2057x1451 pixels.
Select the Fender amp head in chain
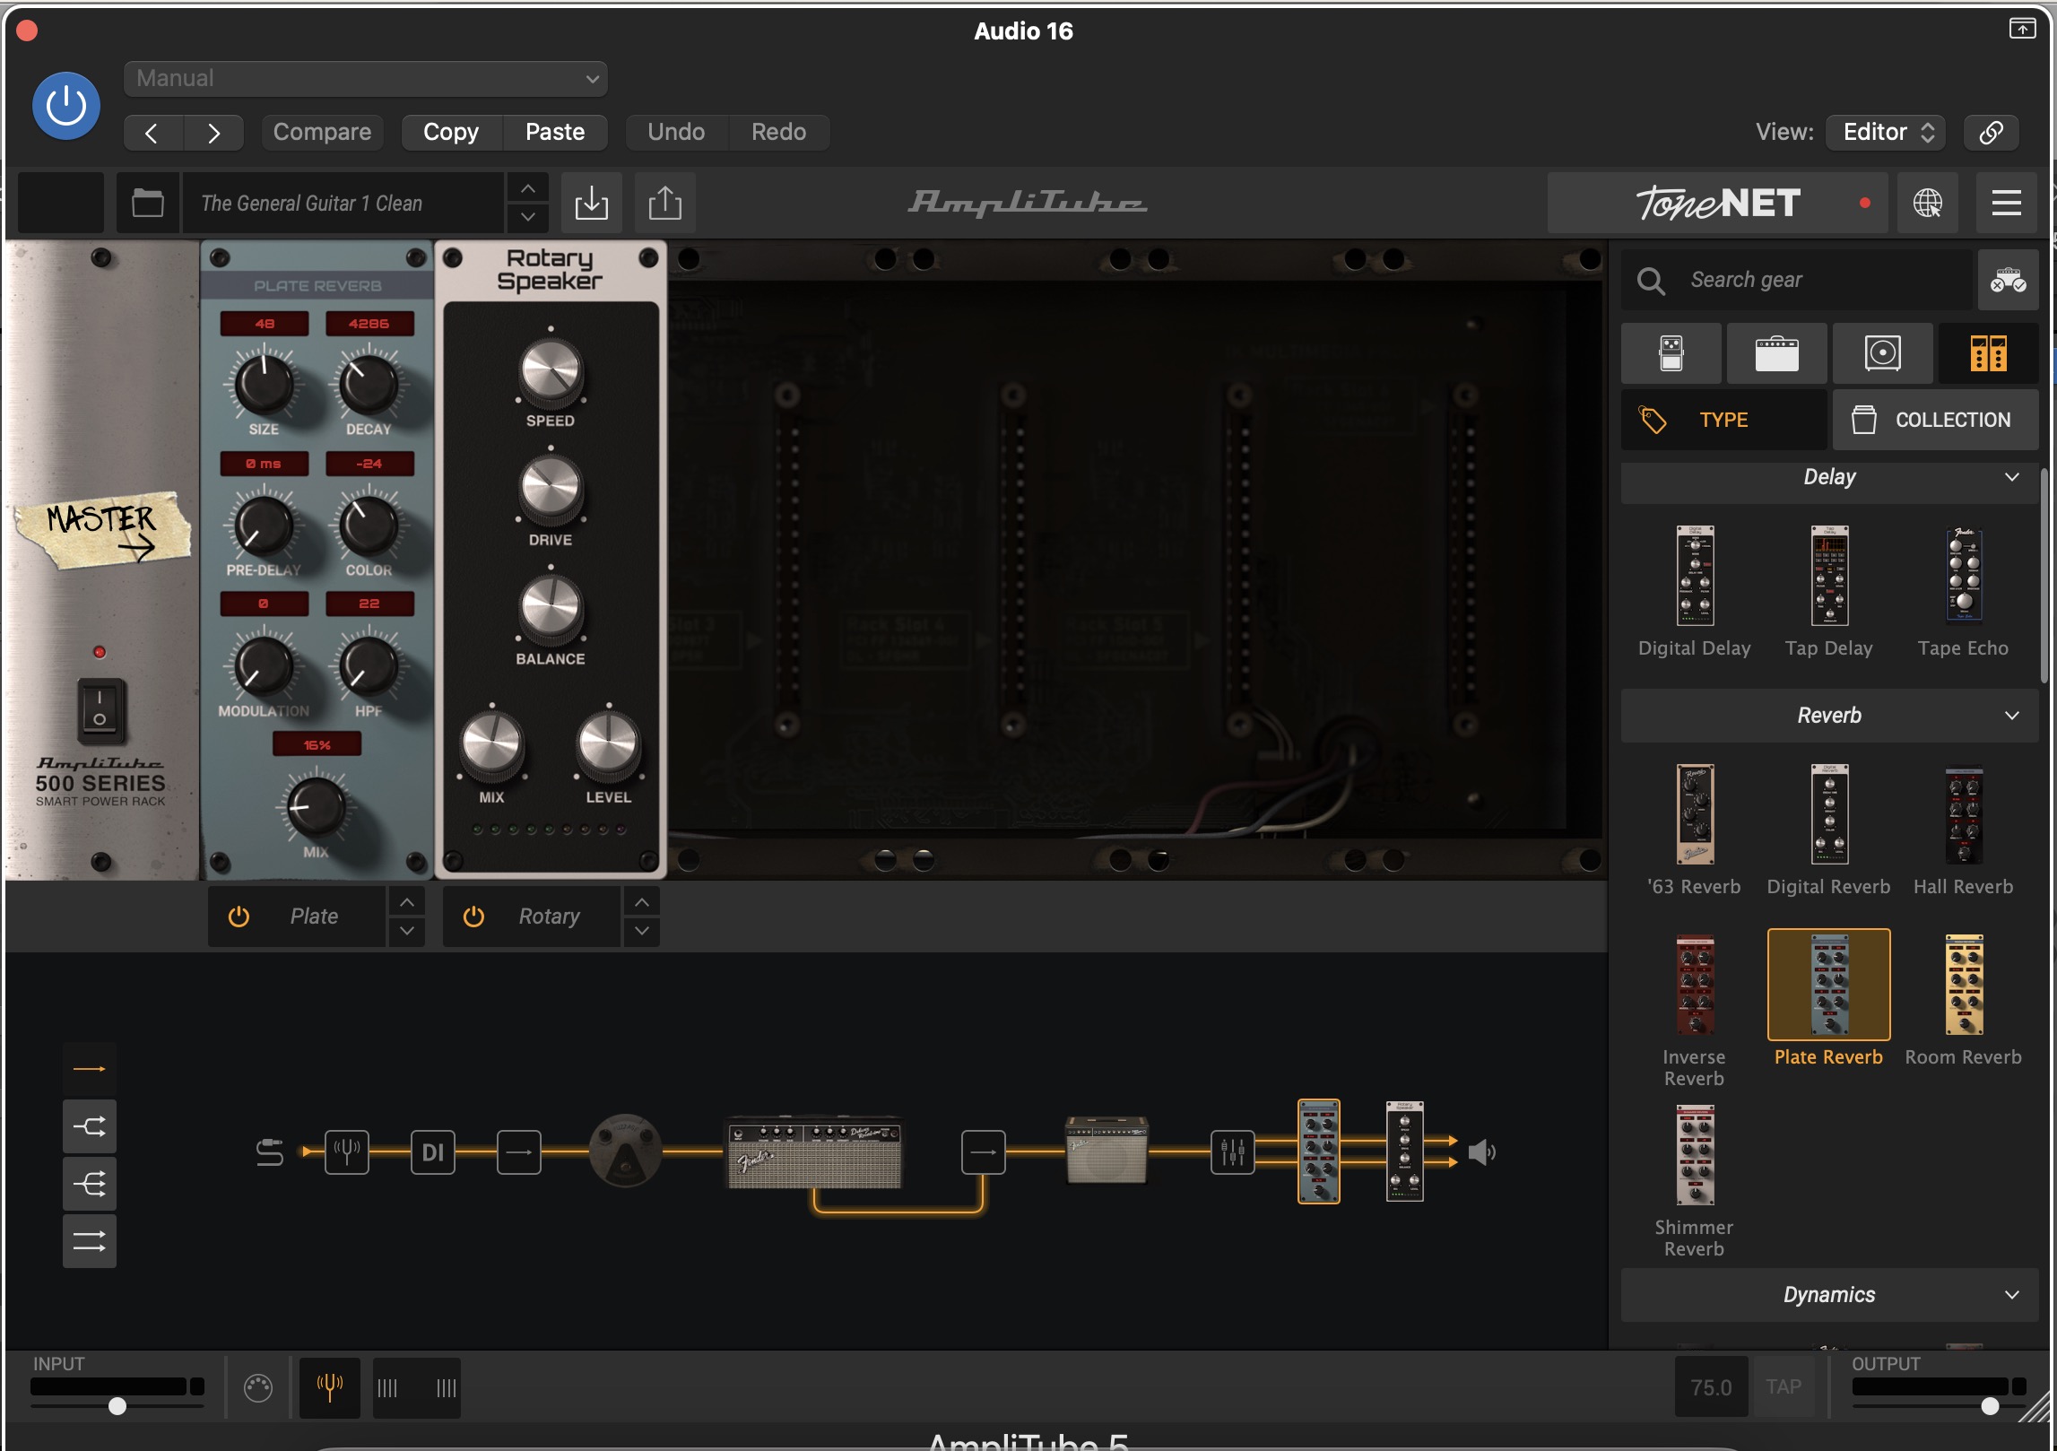[814, 1153]
